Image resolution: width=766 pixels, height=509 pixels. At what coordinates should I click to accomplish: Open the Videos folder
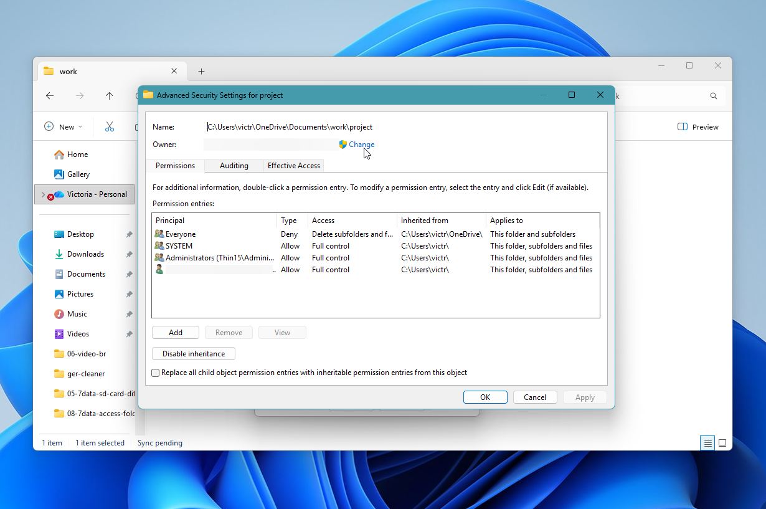(x=78, y=334)
